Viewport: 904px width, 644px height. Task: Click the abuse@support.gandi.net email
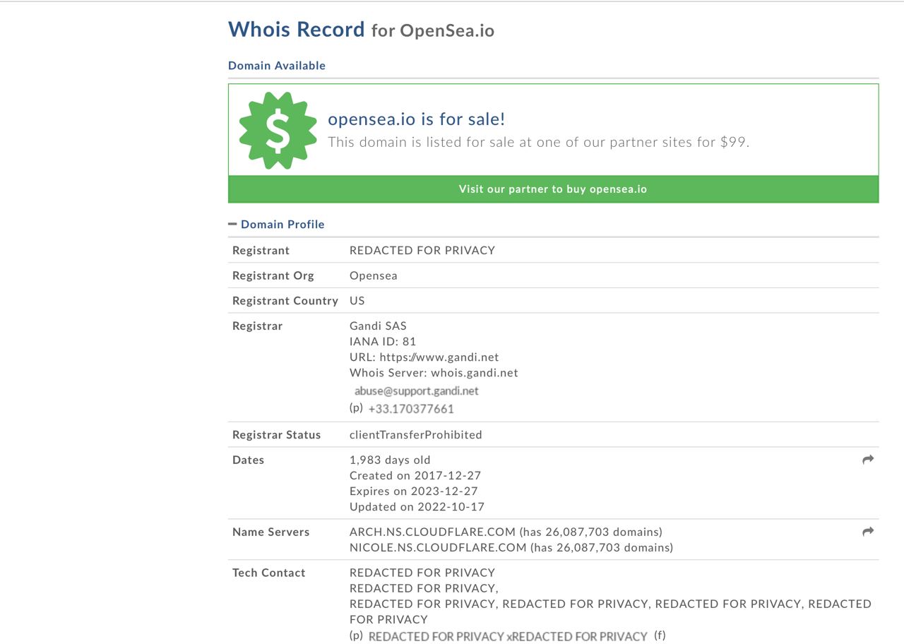click(417, 391)
